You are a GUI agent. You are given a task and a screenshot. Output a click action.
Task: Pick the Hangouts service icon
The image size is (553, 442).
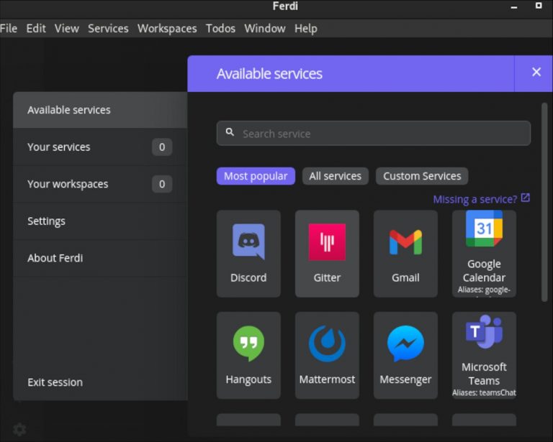pos(248,355)
